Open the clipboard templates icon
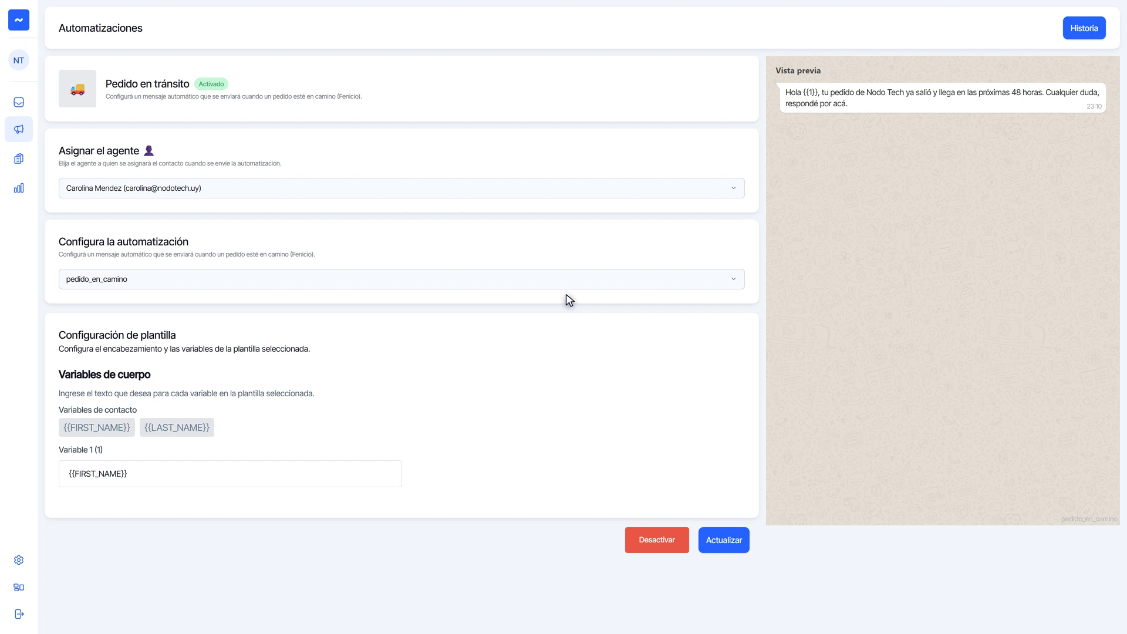 pyautogui.click(x=19, y=158)
